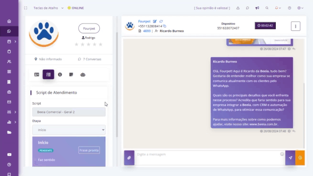Open the megaphone announcements icon
Screen dimensions: 313x176
pos(257,8)
